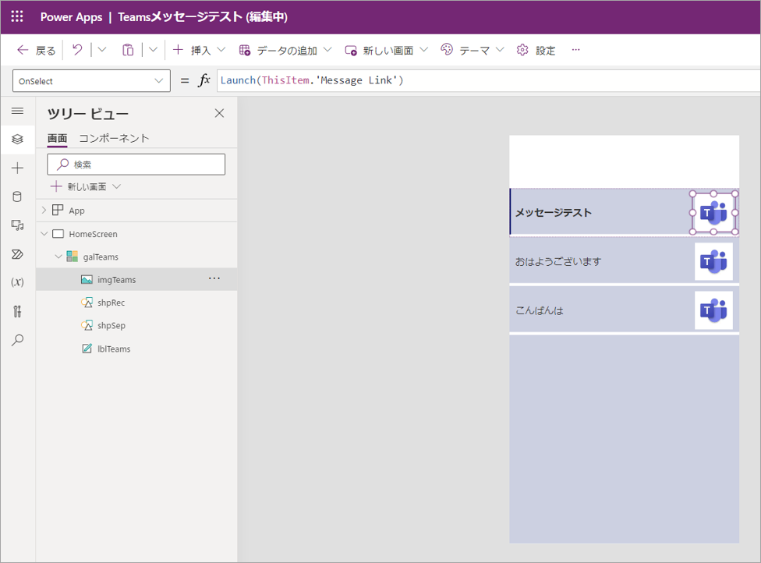Expand the 挿入 dropdown chevron

pyautogui.click(x=221, y=49)
